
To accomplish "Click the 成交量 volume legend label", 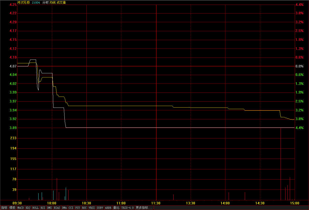I will [x=61, y=2].
